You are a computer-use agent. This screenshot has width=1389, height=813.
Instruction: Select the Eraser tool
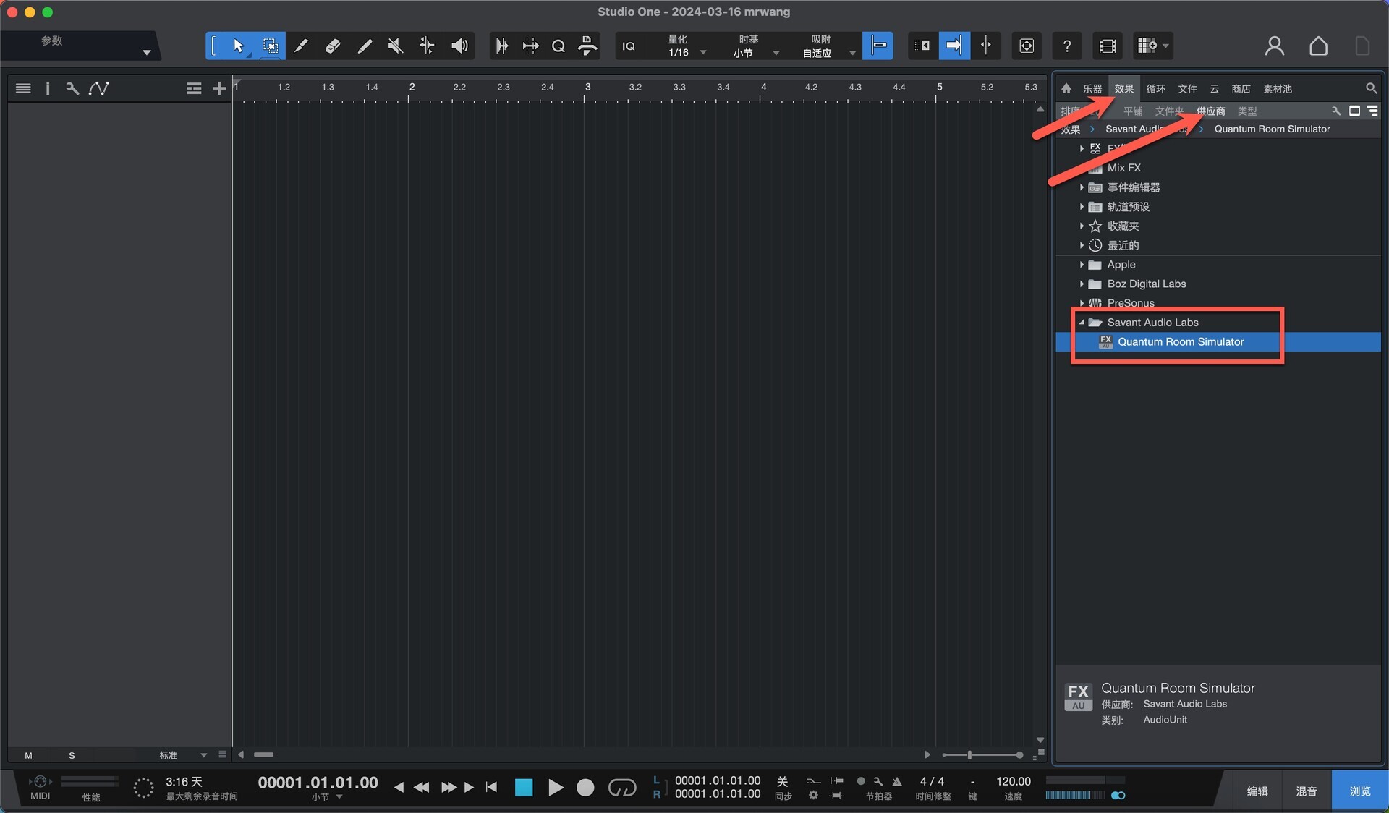tap(333, 46)
